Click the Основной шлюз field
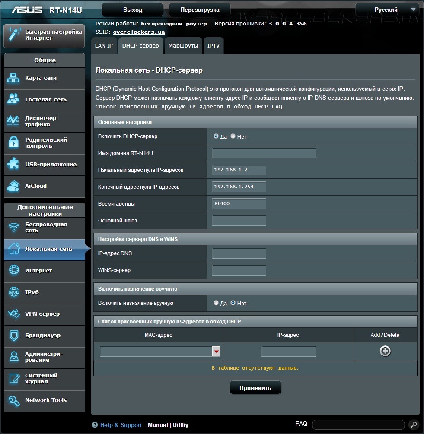This screenshot has height=434, width=424. pyautogui.click(x=239, y=221)
